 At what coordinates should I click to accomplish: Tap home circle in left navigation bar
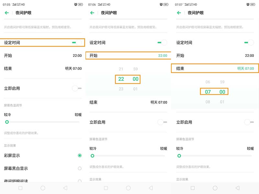(43, 188)
